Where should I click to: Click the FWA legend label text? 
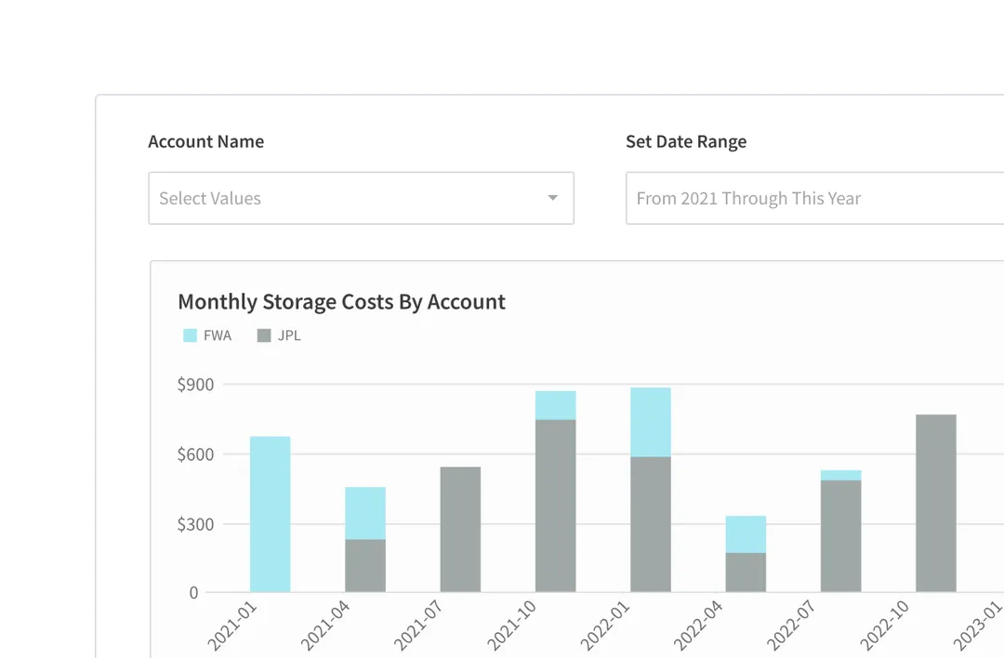coord(216,335)
